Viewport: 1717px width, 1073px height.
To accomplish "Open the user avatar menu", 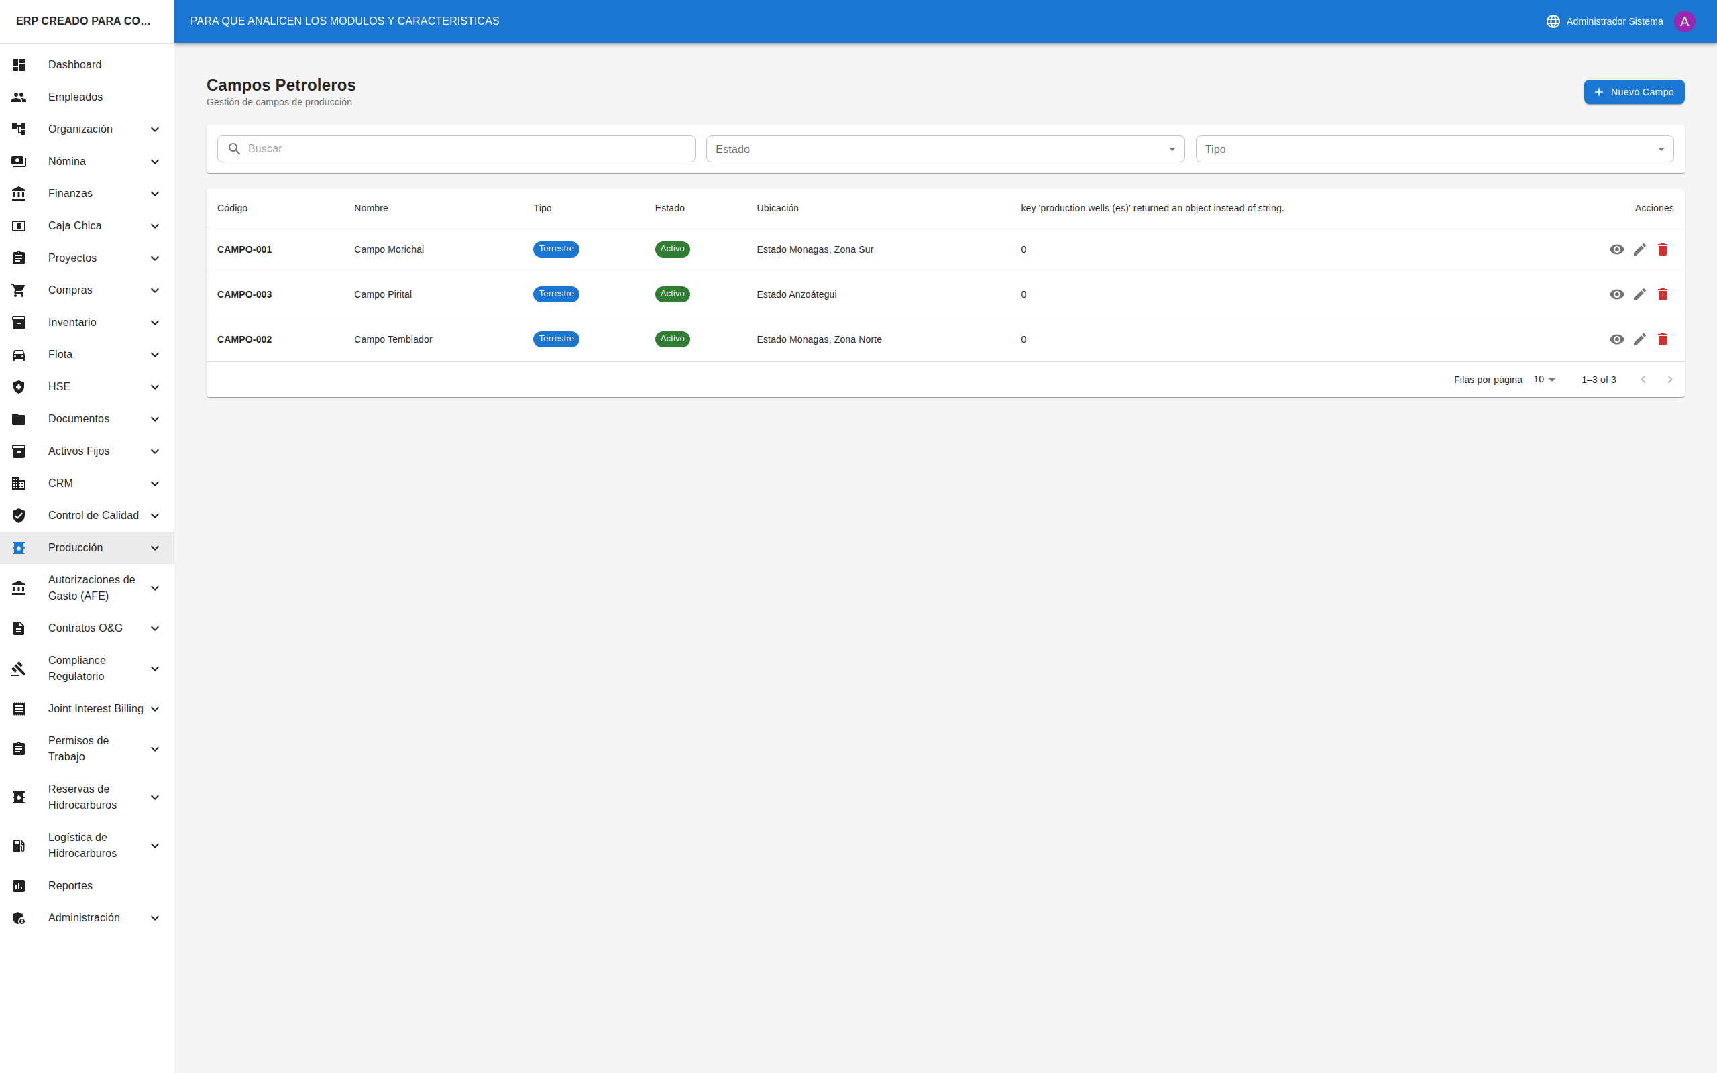I will (x=1684, y=21).
